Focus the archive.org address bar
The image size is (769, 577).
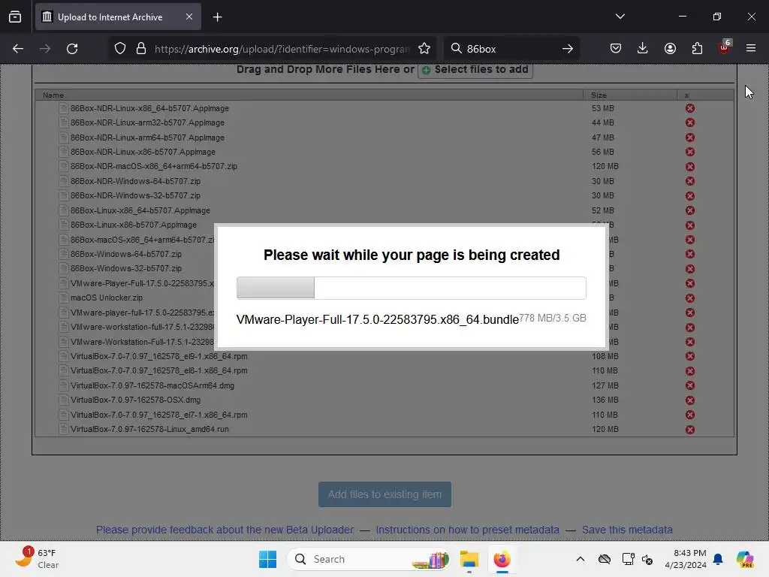(x=282, y=49)
